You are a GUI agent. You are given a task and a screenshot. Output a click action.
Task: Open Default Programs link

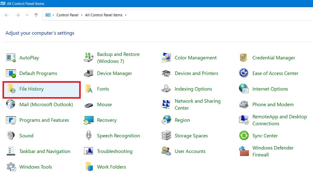[38, 73]
